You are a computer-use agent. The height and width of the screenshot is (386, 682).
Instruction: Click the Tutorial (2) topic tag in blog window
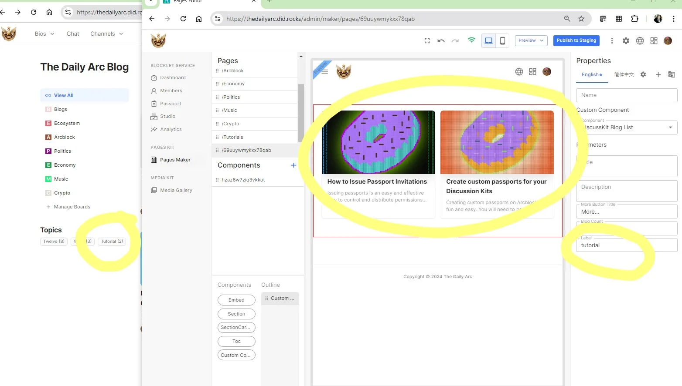click(112, 242)
